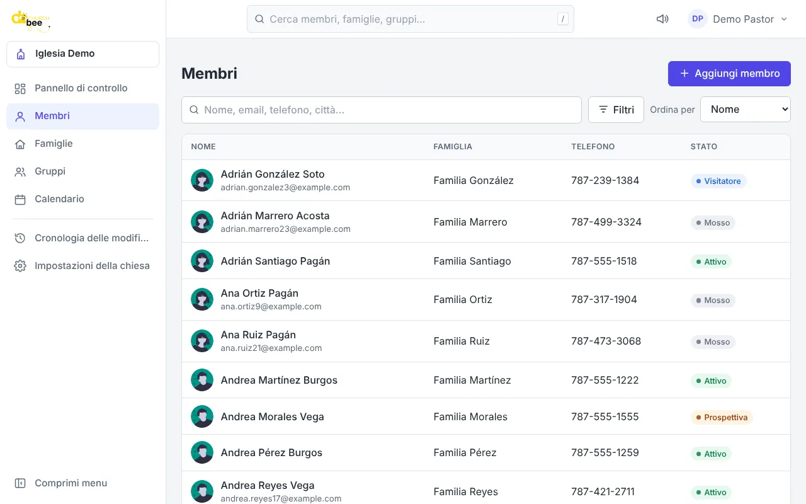Click the Aggiungi membro button
This screenshot has height=504, width=806.
click(x=729, y=74)
